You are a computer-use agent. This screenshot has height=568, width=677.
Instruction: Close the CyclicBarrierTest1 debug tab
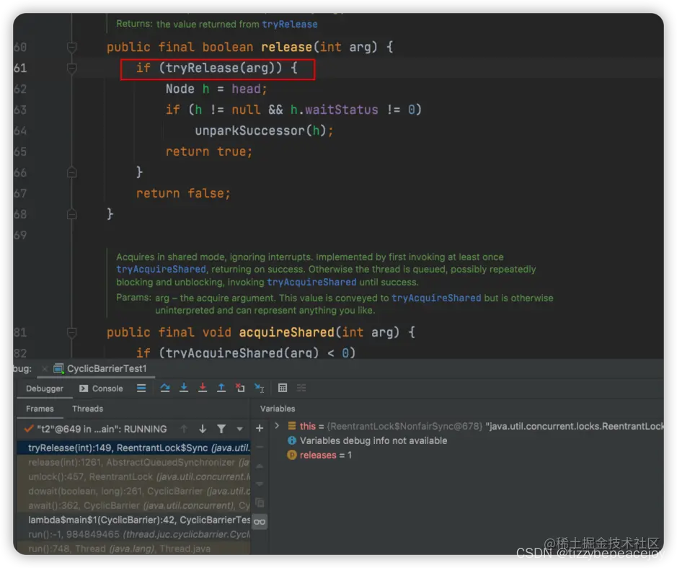[x=45, y=368]
